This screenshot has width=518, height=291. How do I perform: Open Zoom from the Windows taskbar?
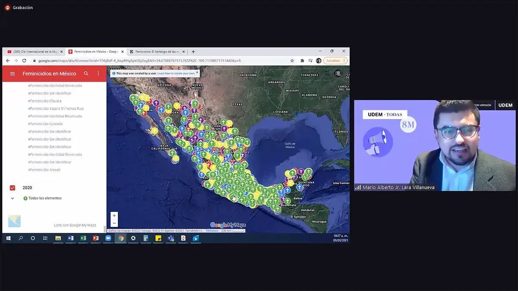[x=108, y=238]
